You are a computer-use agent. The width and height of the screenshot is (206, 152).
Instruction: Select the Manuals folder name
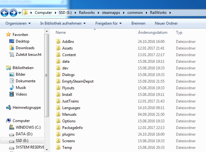[69, 114]
